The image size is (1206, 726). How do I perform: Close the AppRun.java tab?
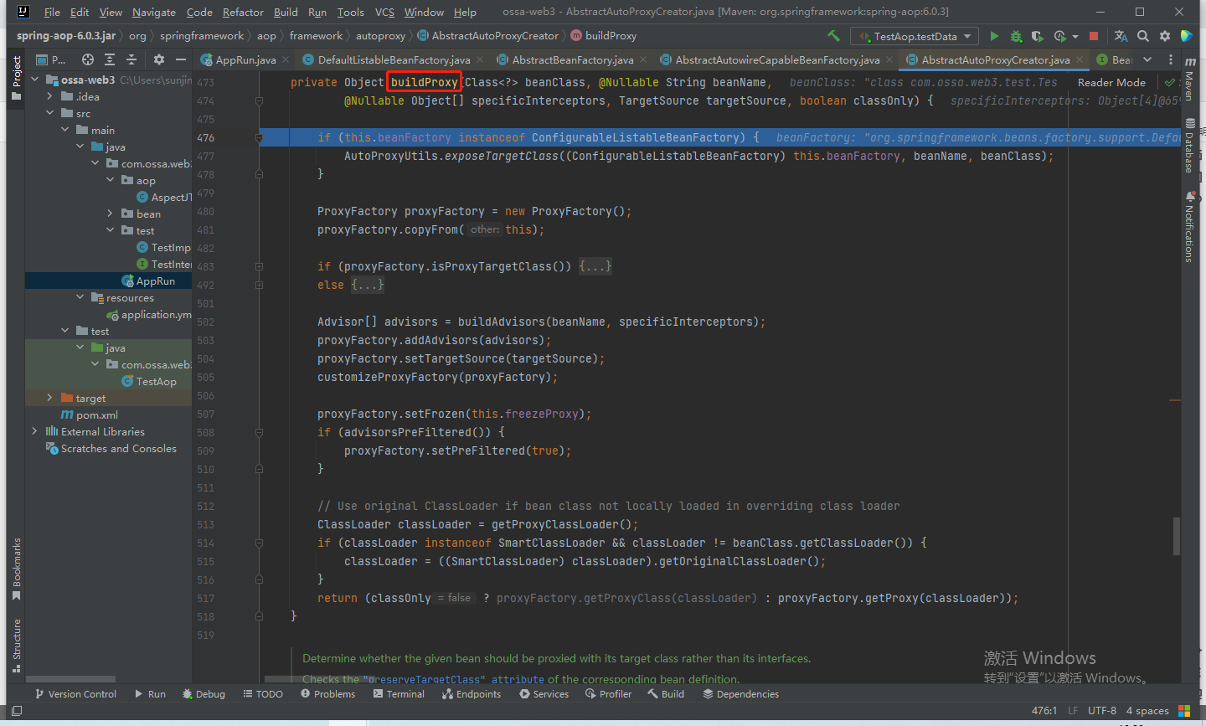click(x=286, y=59)
